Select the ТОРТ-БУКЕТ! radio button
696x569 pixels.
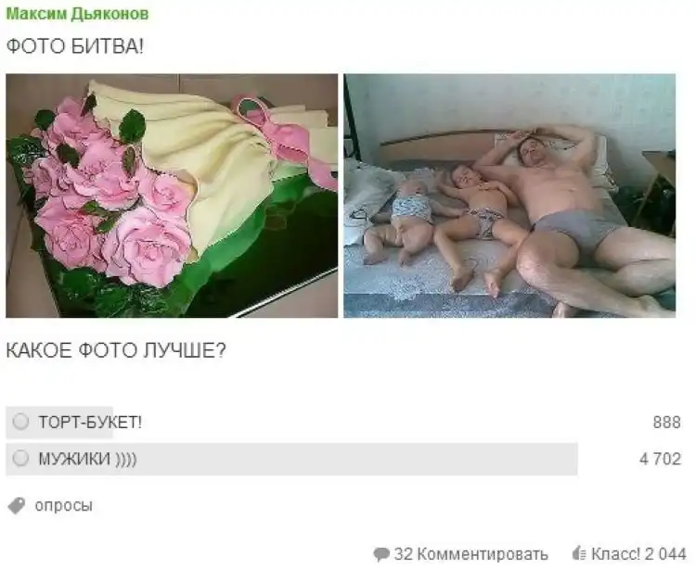(20, 422)
